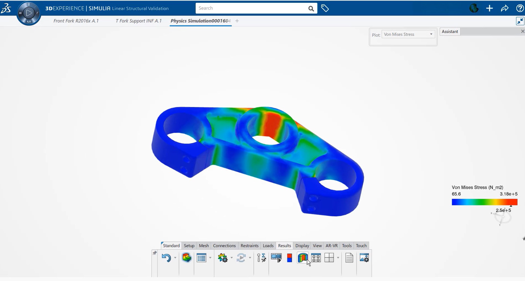Click the update play-refresh icon
Viewport: 525px width, 281px height.
[x=241, y=258]
